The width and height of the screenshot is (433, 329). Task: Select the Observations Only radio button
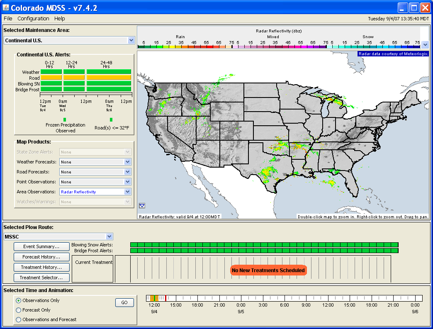(18, 300)
